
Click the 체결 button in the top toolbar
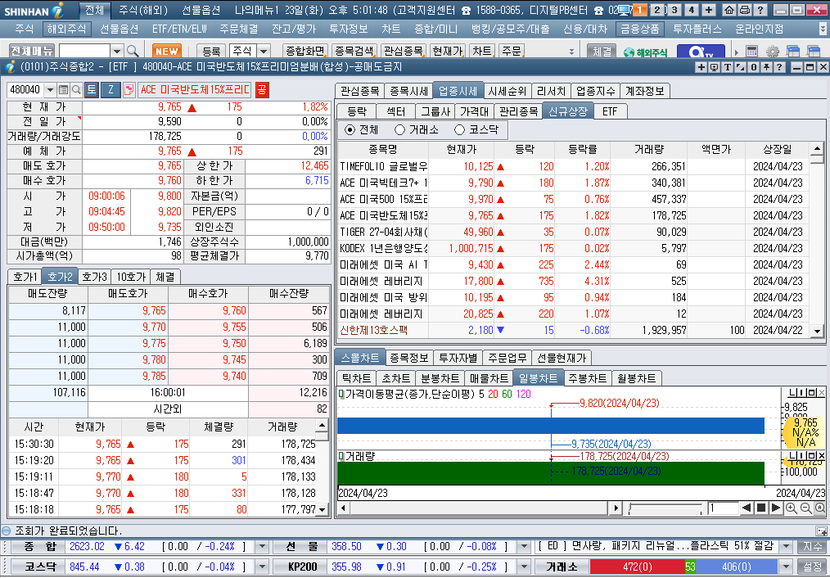pos(602,52)
